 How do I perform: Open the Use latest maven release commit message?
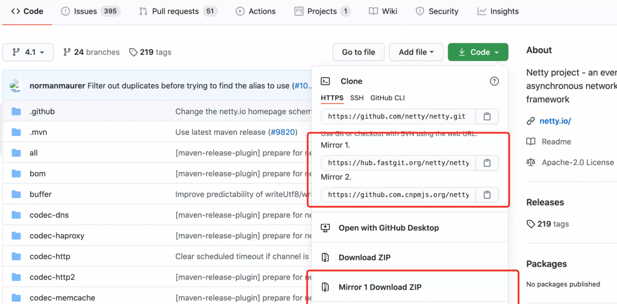[x=221, y=132]
